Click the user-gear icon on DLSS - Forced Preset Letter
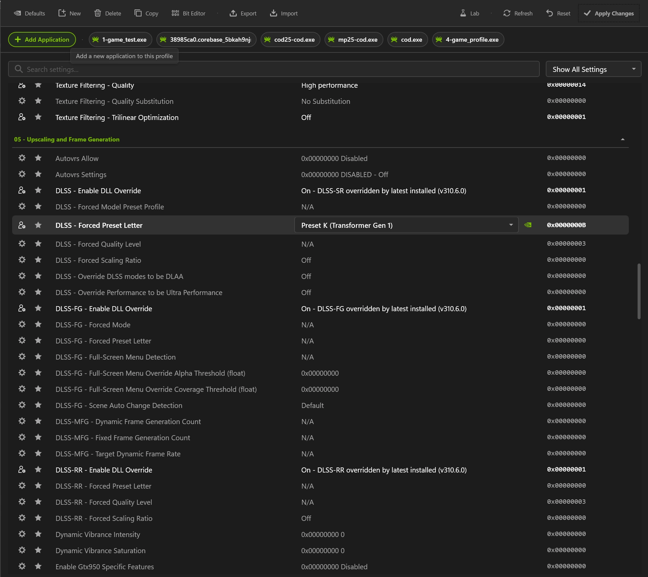Screen dimensions: 648x577 coord(22,225)
